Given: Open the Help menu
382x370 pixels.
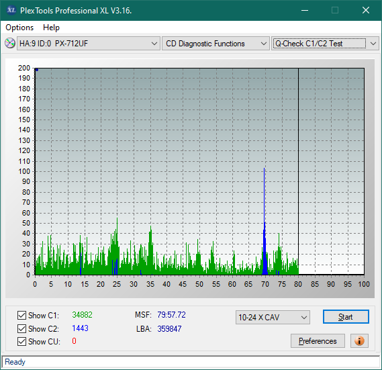Looking at the screenshot, I should pyautogui.click(x=51, y=28).
